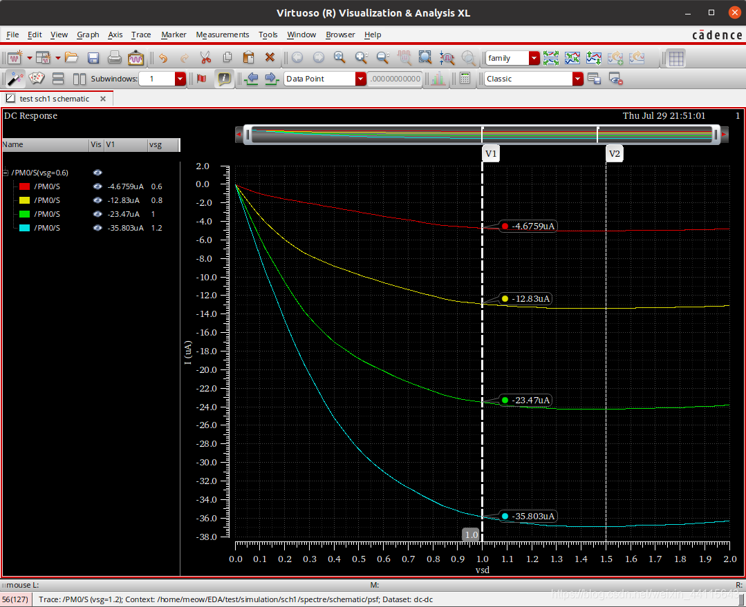Open the Classic workspace dropdown
Viewport: 746px width, 607px height.
[577, 79]
